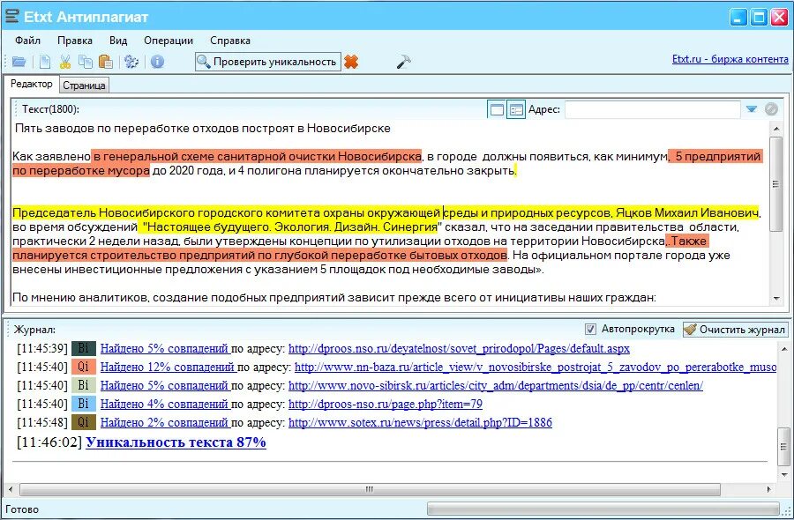Click the journal horizontal scrollbar thumb
This screenshot has width=794, height=520.
point(370,489)
